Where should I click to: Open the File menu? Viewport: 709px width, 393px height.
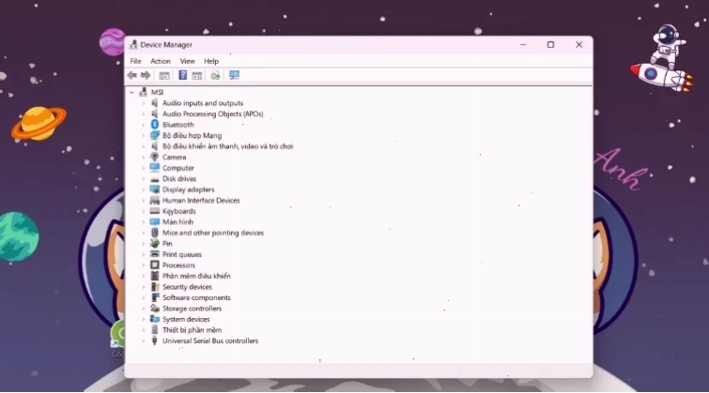[135, 61]
